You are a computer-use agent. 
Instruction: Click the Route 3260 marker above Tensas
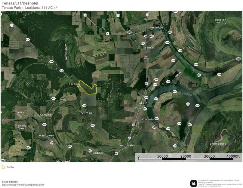click(x=151, y=36)
